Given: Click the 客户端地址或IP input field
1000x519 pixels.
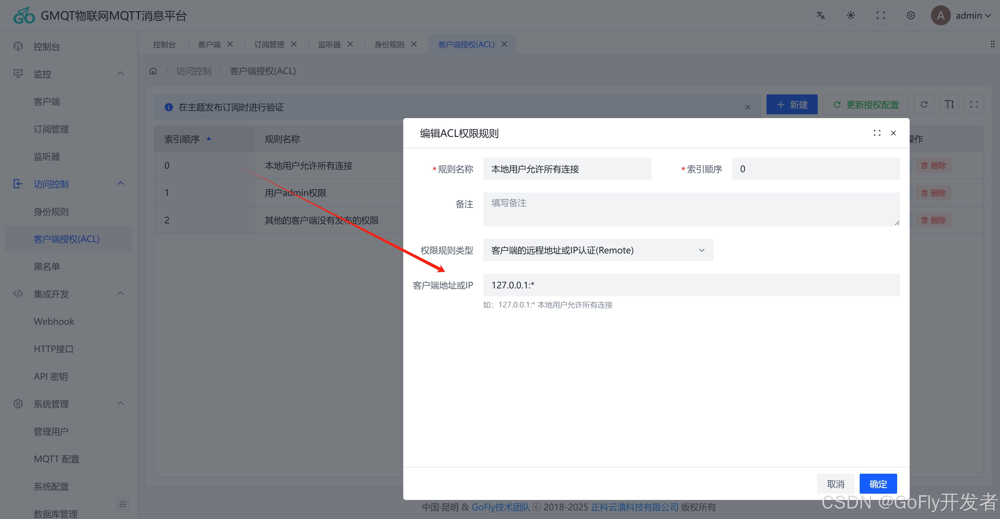Looking at the screenshot, I should [691, 285].
